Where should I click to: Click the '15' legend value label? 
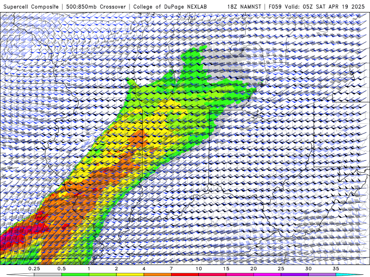[x=226, y=269]
